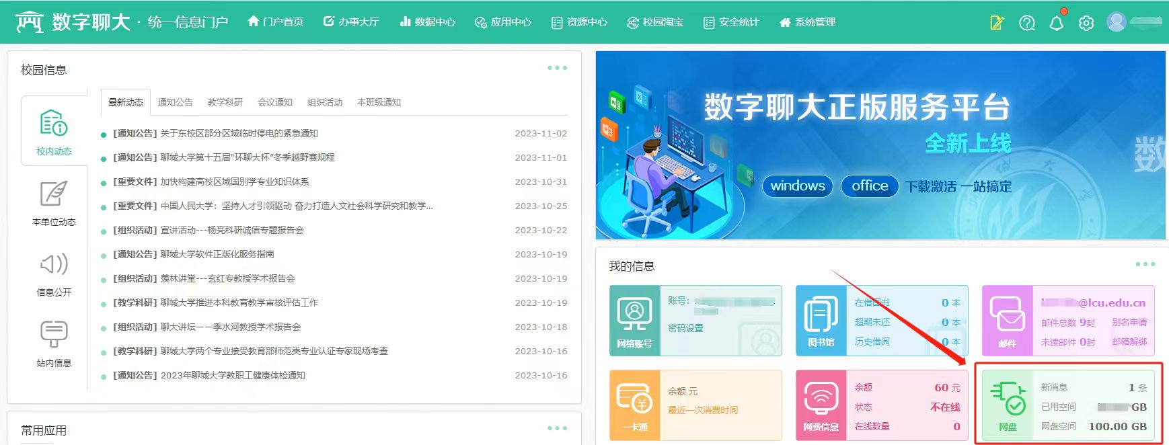
Task: Click the 信息公开 speaker icon
Action: coord(54,264)
